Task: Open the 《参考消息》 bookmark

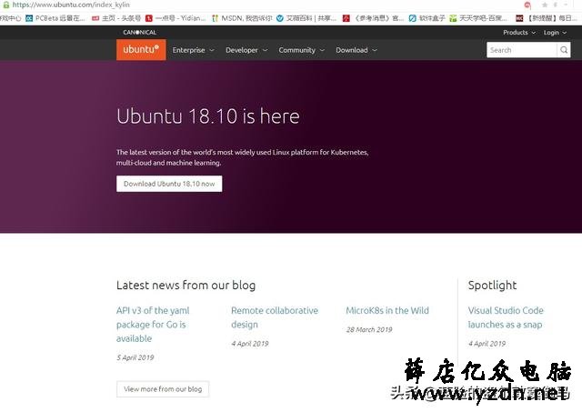Action: 373,18
